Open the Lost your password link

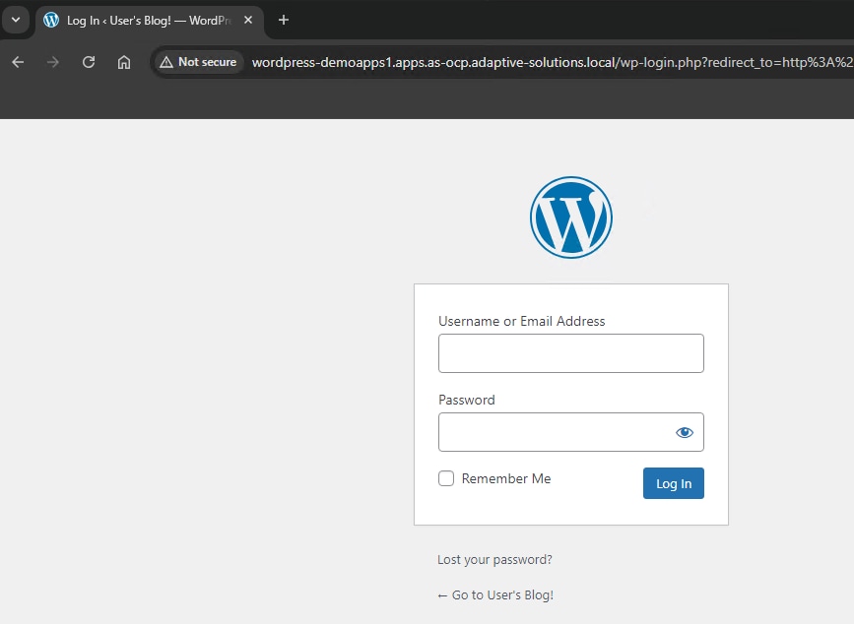click(494, 560)
